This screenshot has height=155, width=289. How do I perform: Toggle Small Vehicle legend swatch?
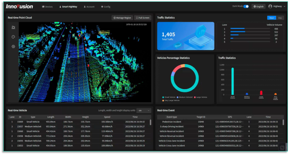click(163, 97)
